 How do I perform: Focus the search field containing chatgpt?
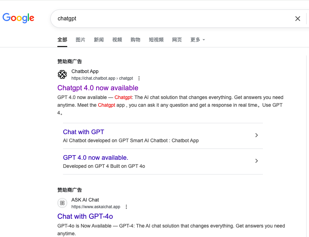[174, 19]
